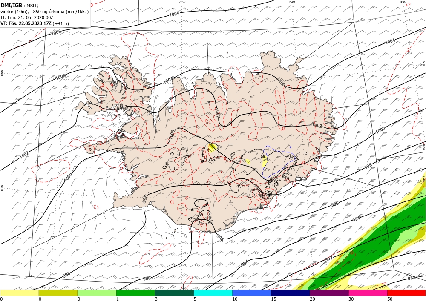Click legend scale value "10"
The width and height of the screenshot is (426, 302).
234,299
